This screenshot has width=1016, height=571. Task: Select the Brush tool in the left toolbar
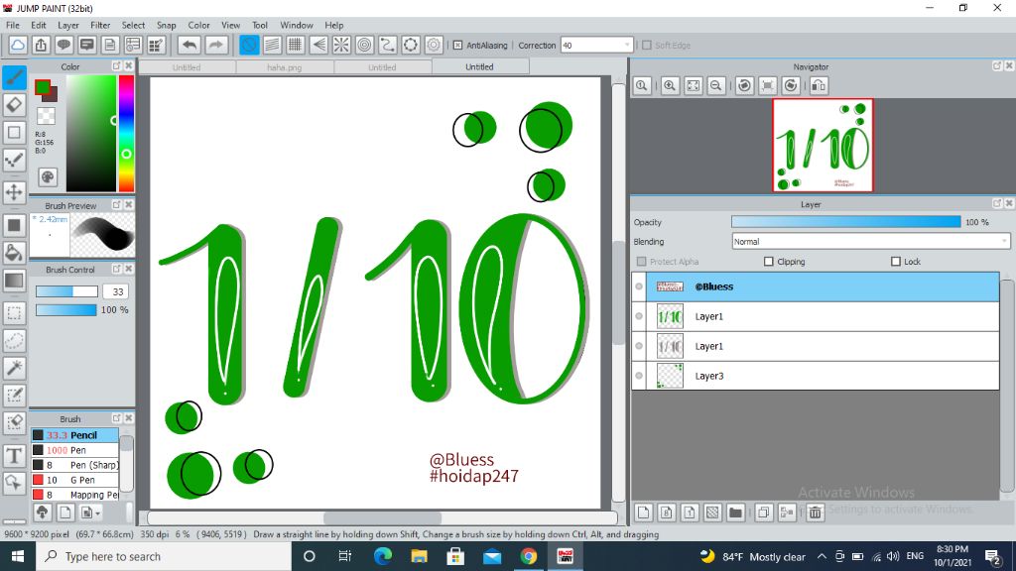click(x=14, y=77)
